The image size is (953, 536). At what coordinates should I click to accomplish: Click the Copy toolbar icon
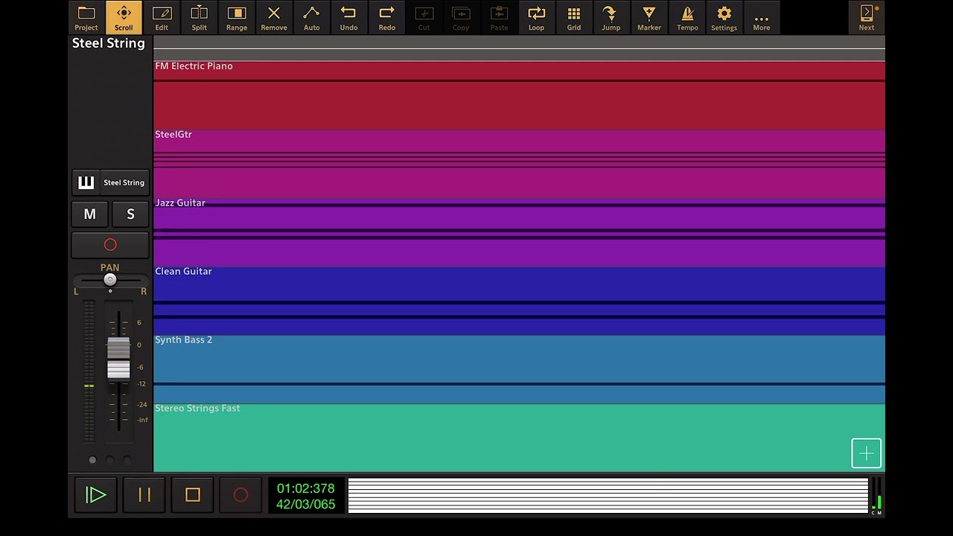coord(461,18)
